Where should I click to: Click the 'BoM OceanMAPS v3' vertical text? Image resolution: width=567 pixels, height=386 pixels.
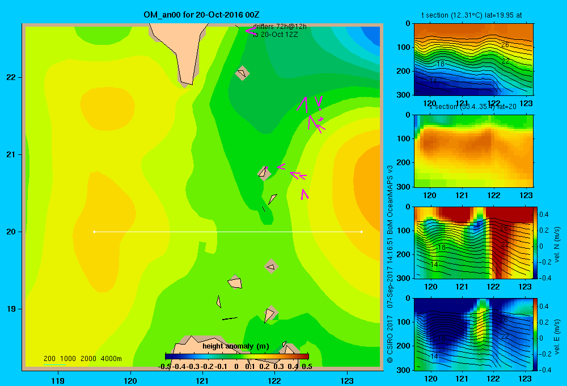[390, 199]
